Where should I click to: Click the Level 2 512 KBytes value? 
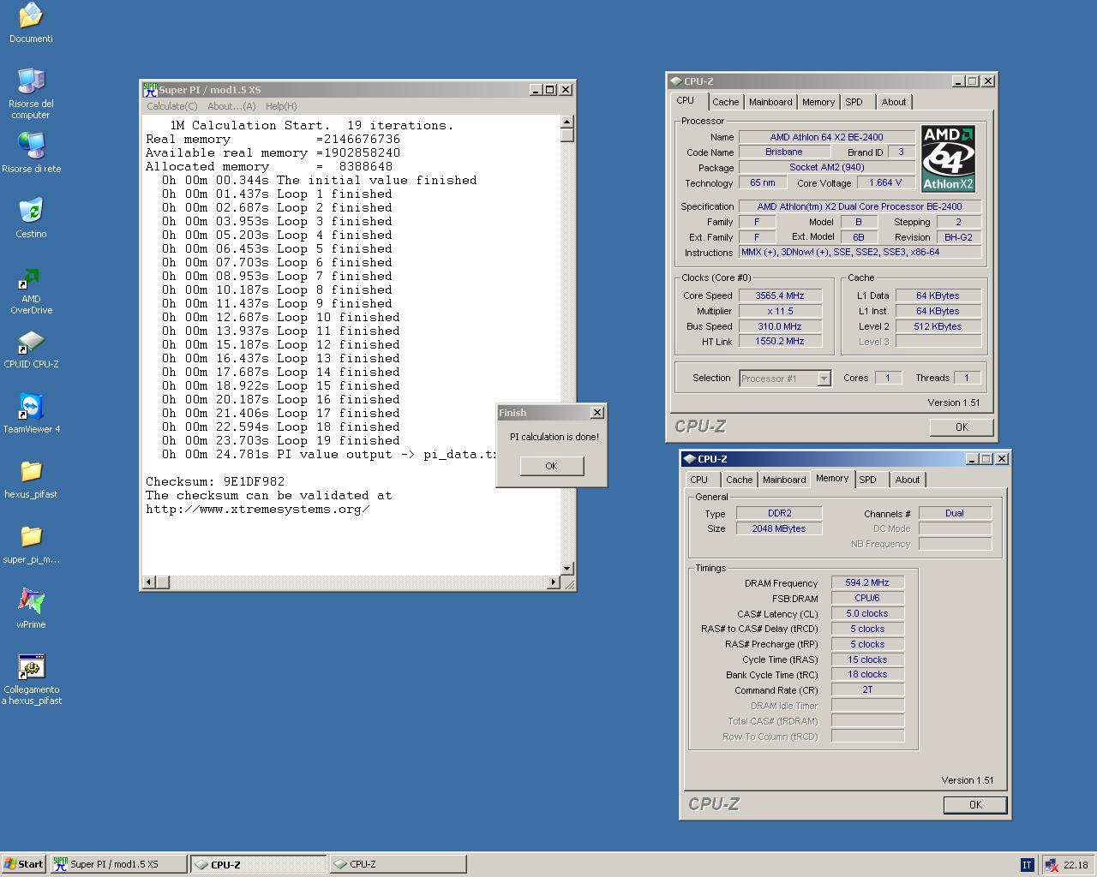click(x=938, y=326)
